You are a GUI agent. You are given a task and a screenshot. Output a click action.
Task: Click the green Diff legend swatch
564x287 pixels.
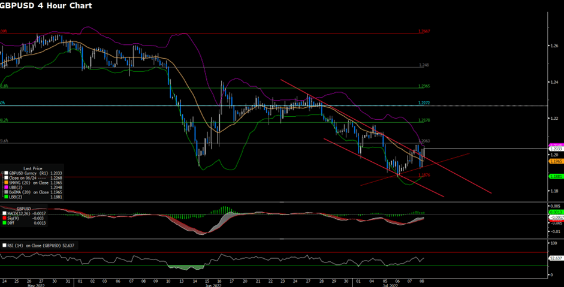point(3,222)
